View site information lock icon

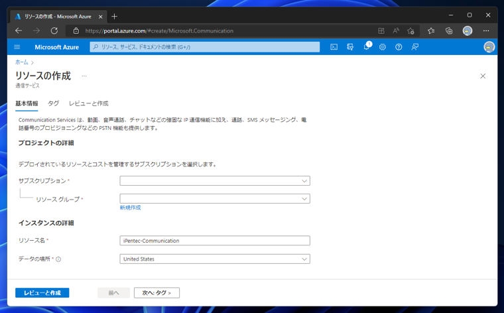[x=76, y=31]
